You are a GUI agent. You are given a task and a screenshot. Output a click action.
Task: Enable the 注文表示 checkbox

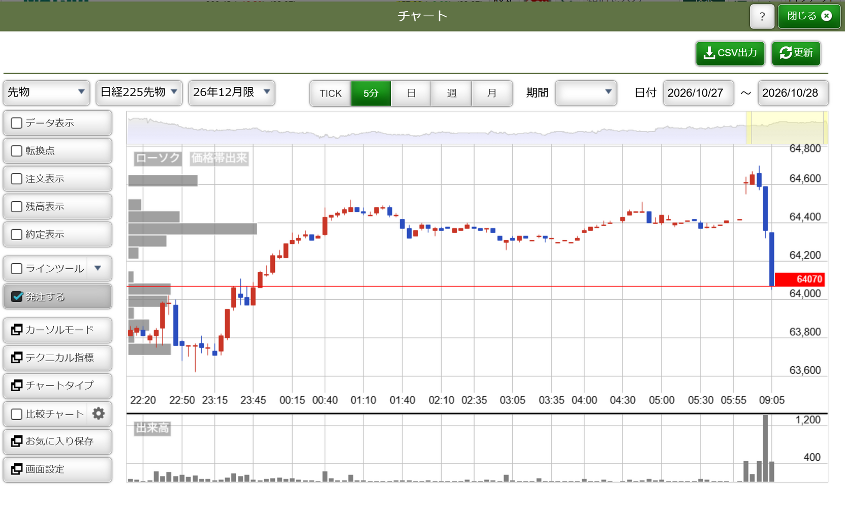[x=17, y=179]
